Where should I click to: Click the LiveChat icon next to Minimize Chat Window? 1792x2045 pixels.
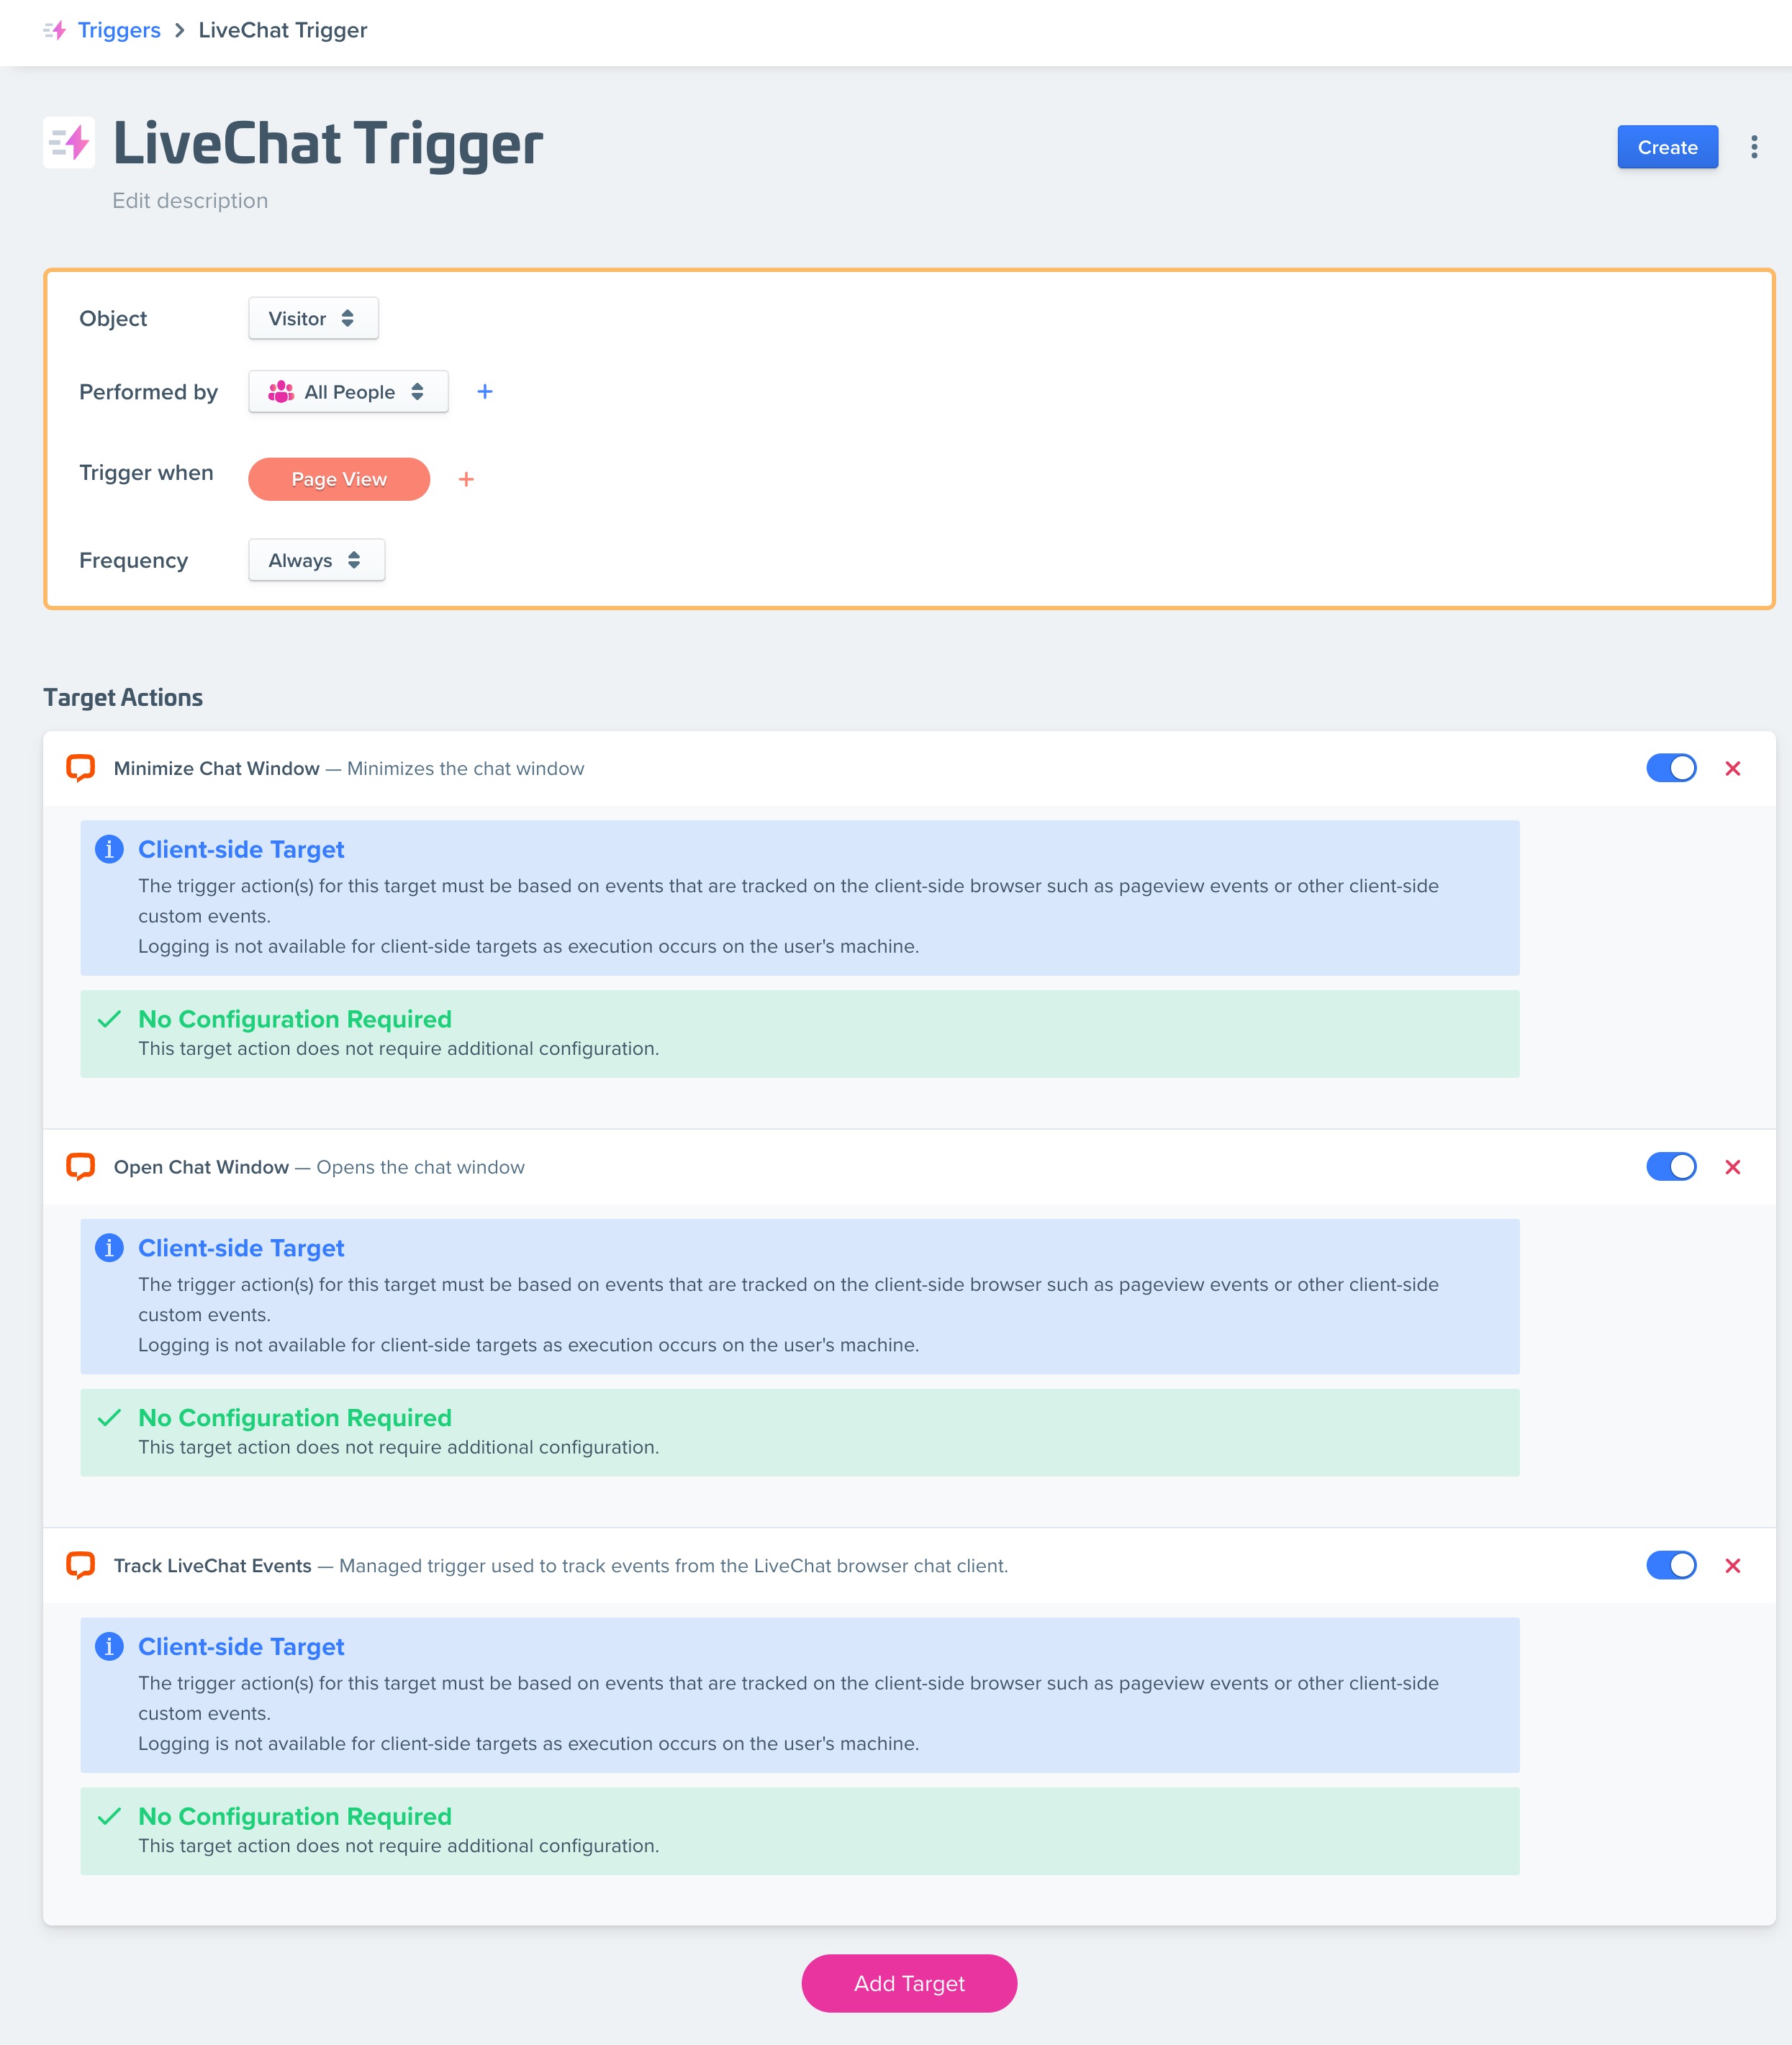81,768
